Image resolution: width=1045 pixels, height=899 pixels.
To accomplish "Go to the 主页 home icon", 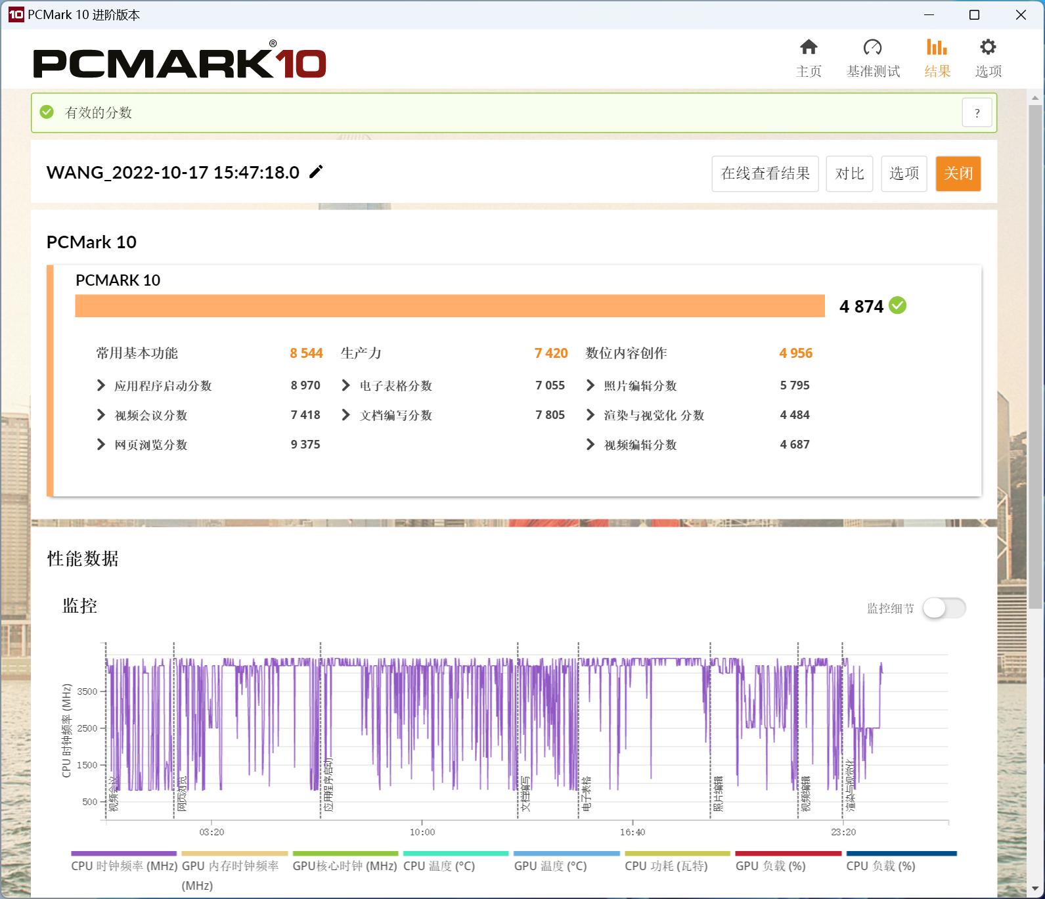I will 809,47.
